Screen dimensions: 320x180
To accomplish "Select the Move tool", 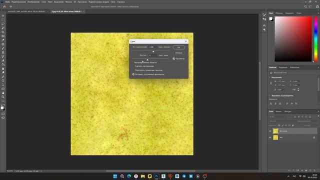I will pos(3,15).
